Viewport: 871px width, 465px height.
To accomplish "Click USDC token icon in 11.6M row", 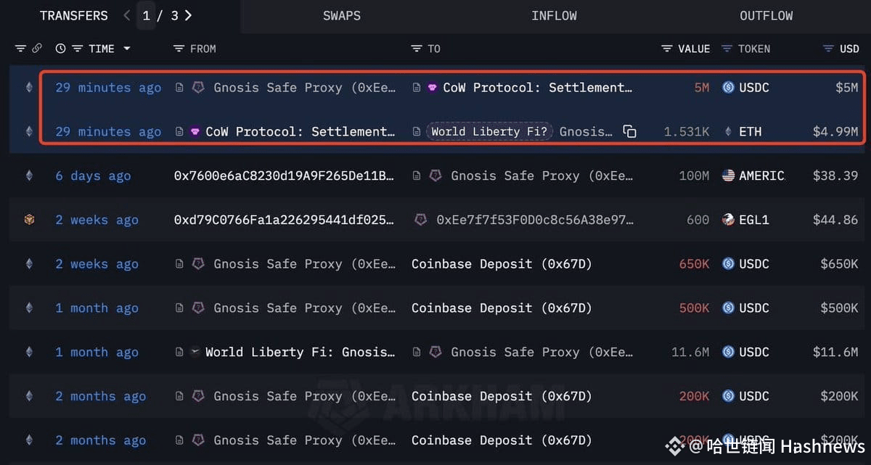I will (728, 353).
